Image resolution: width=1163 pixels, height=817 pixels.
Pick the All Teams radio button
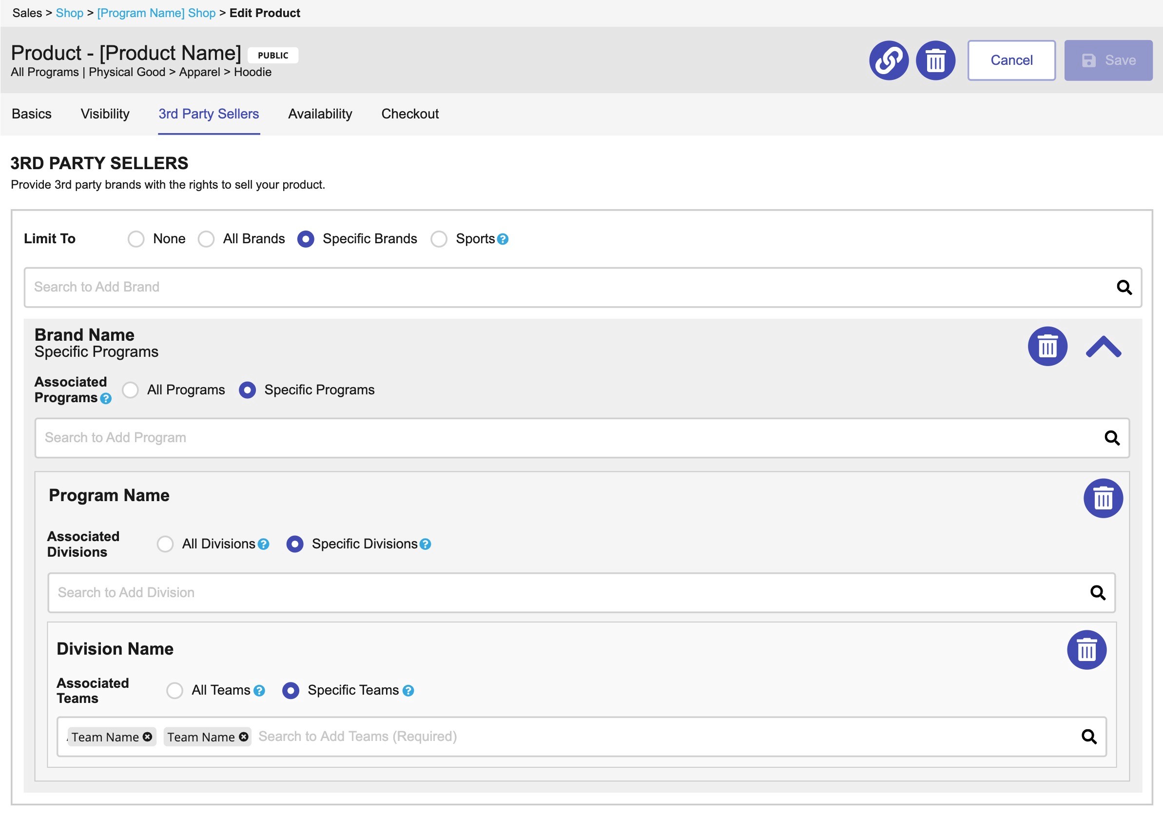[175, 690]
